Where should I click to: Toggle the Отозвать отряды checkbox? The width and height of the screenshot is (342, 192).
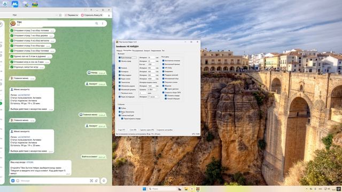click(166, 95)
